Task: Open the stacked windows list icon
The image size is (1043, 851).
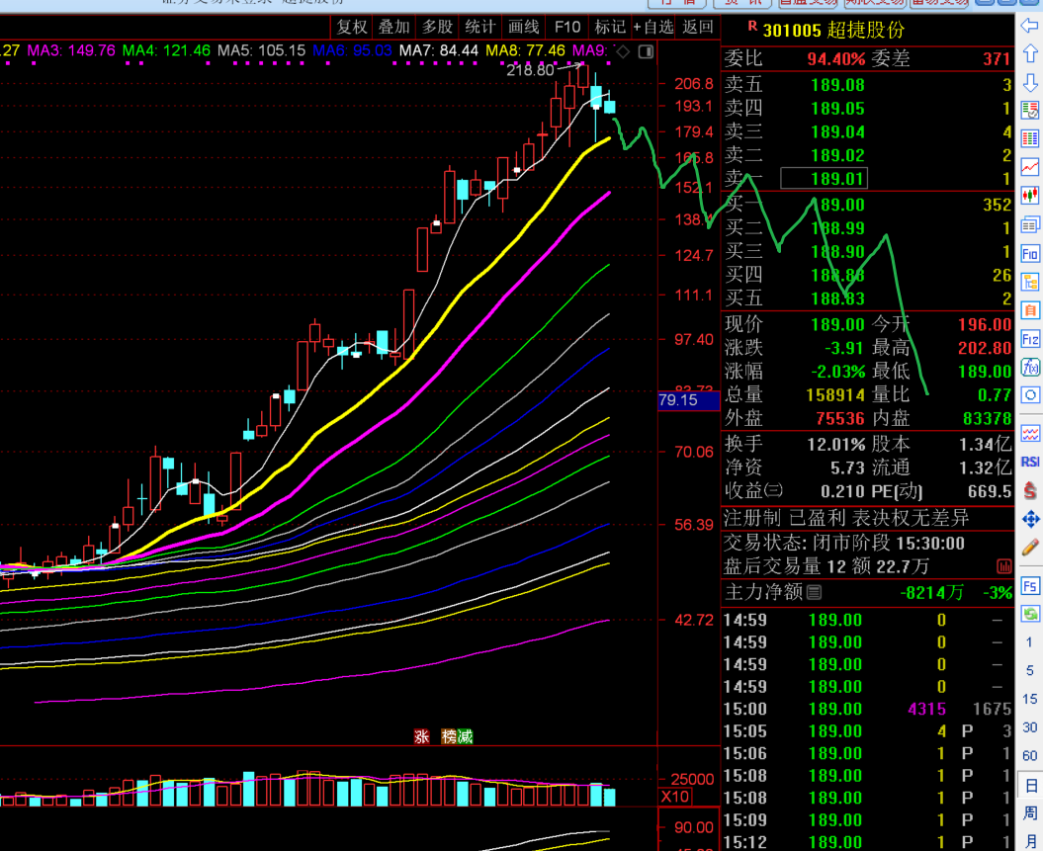Action: pos(1030,225)
